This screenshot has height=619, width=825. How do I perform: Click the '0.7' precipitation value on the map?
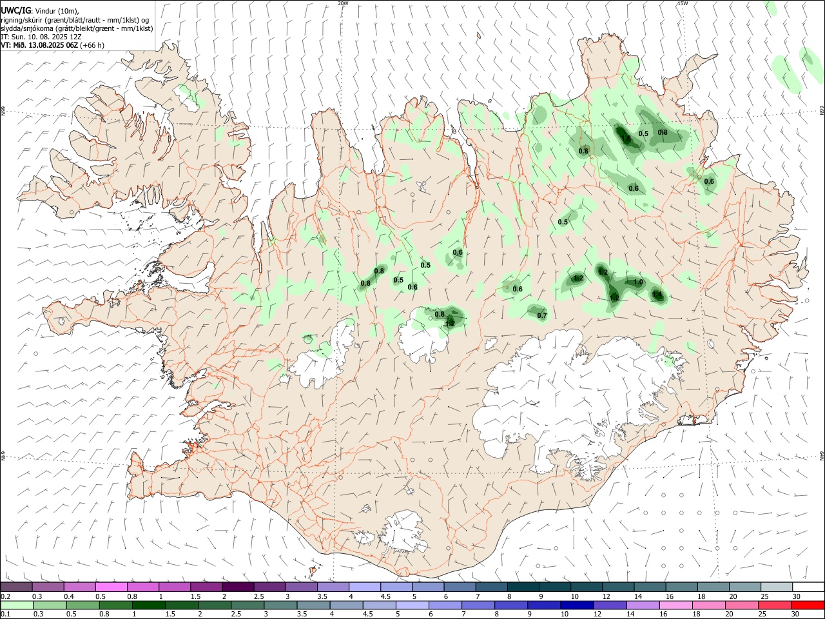click(542, 315)
